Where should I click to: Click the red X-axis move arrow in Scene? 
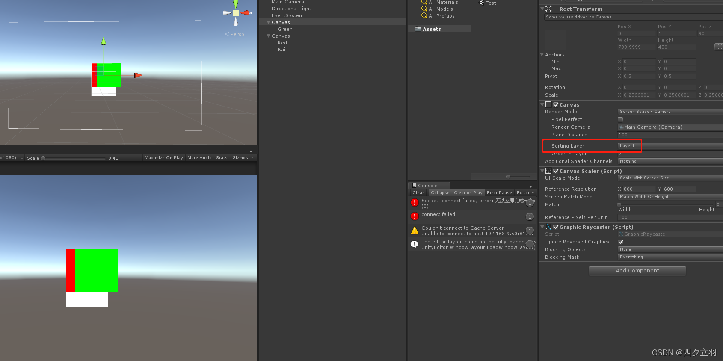point(138,75)
